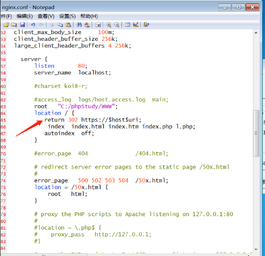Click the exit door toolbar icon
This screenshot has width=265, height=256.
[x=146, y=24]
